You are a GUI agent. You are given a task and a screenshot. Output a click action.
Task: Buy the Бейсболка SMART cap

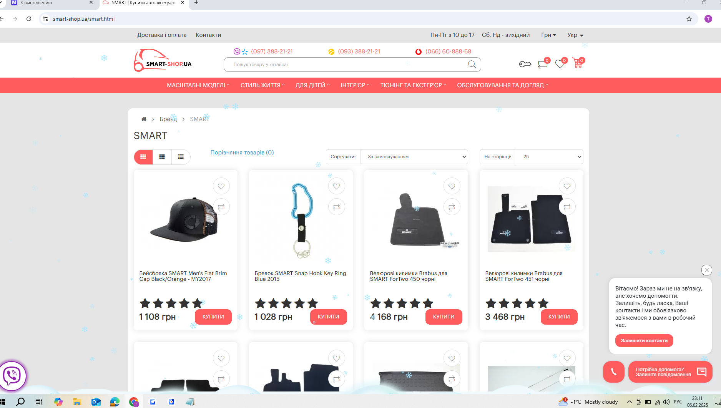coord(213,317)
